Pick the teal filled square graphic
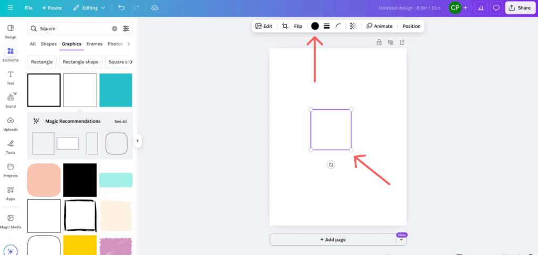The image size is (538, 255). tap(116, 90)
